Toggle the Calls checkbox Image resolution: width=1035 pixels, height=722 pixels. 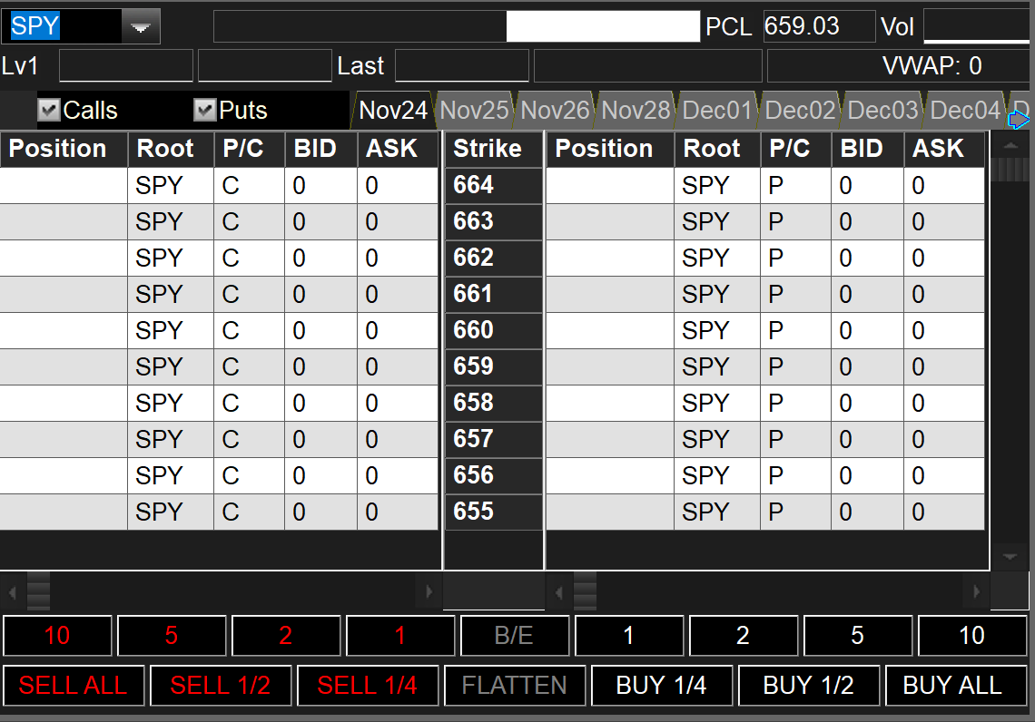coord(49,111)
